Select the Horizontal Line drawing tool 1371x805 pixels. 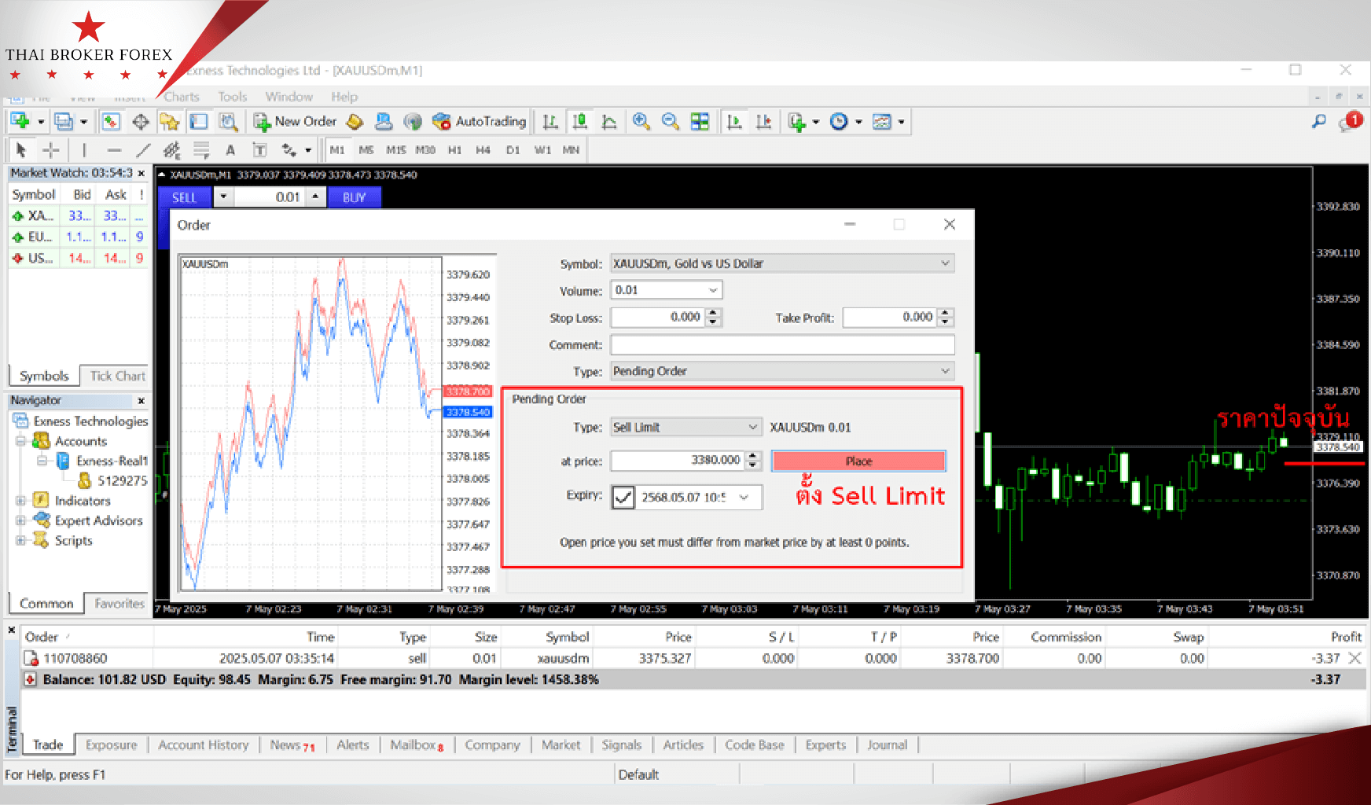tap(115, 149)
